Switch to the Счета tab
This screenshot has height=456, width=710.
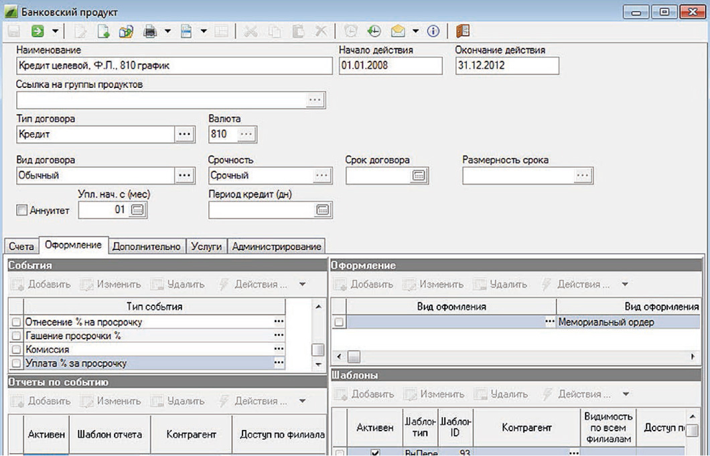(21, 247)
